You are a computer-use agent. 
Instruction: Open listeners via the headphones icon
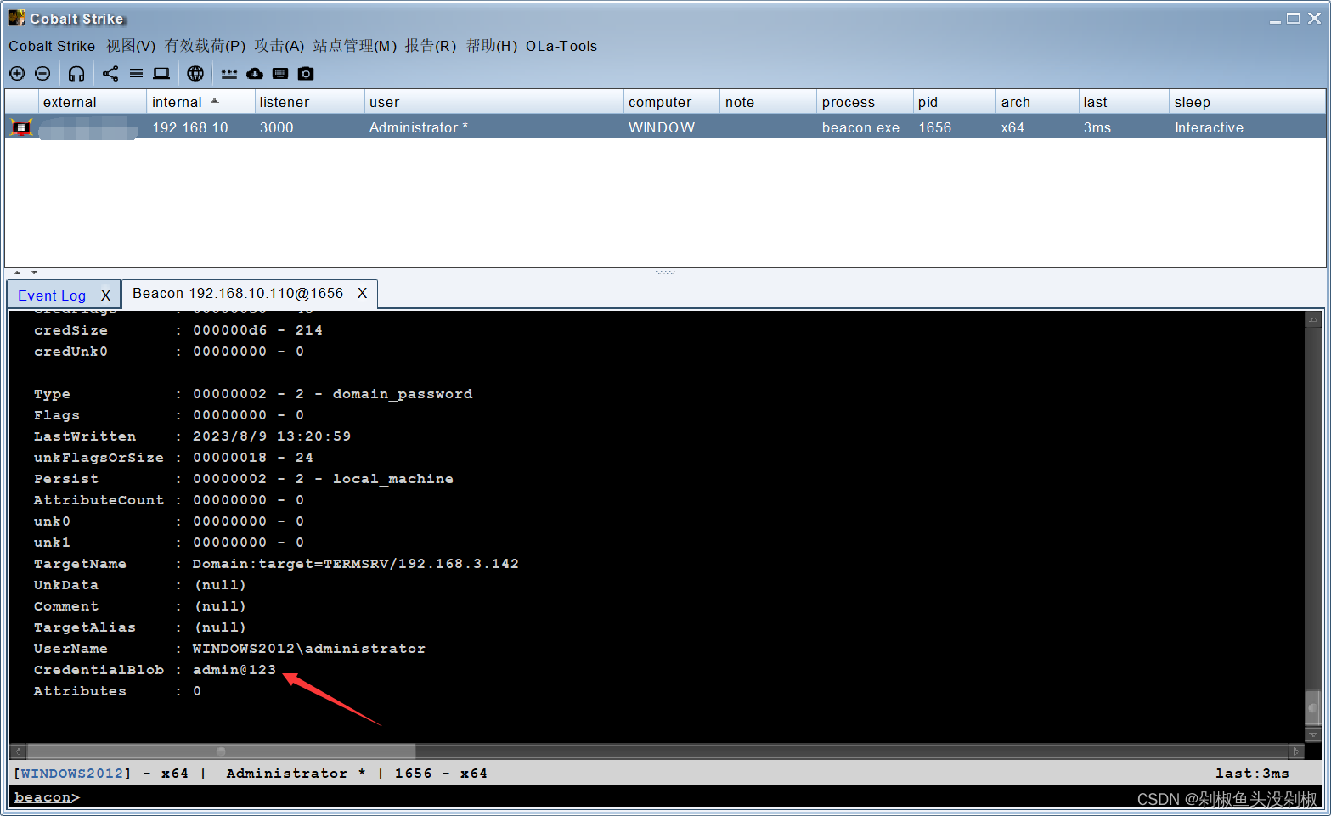pyautogui.click(x=76, y=74)
